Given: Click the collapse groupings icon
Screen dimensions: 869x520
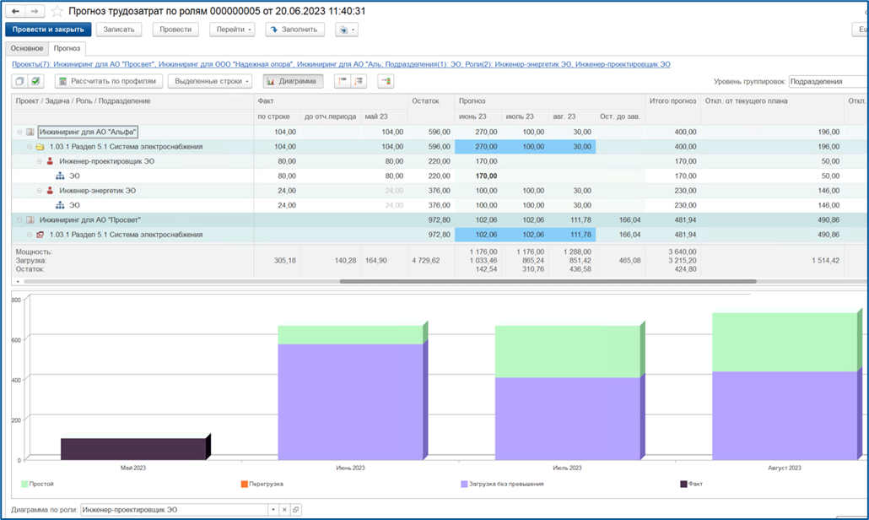Looking at the screenshot, I should 343,82.
